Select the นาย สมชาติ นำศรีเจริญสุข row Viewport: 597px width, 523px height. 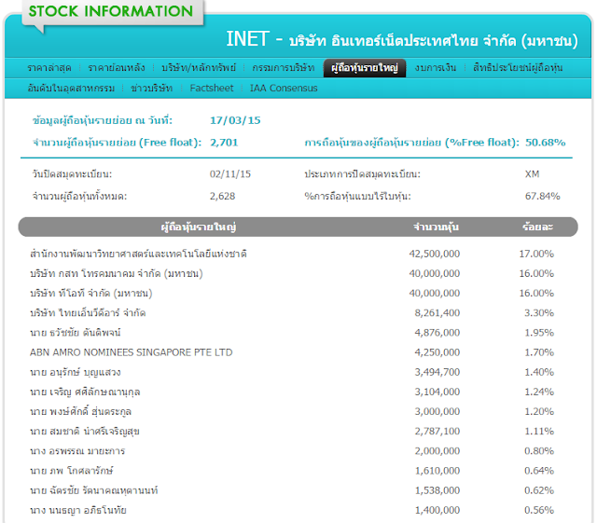pos(292,432)
